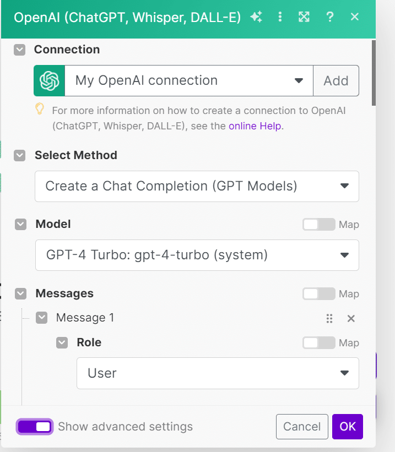Viewport: 395px width, 452px height.
Task: Click the Cancel button
Action: click(x=302, y=427)
